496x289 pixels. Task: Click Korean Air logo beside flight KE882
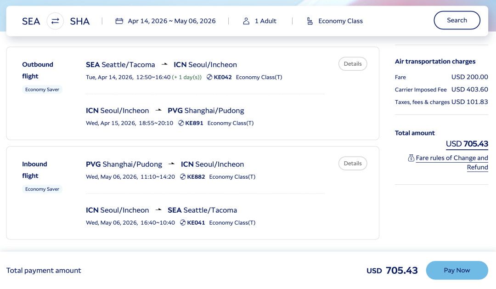[183, 177]
